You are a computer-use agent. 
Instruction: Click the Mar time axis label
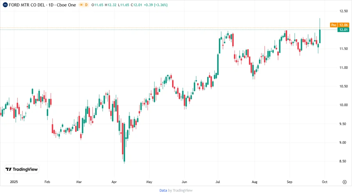[x=79, y=182]
